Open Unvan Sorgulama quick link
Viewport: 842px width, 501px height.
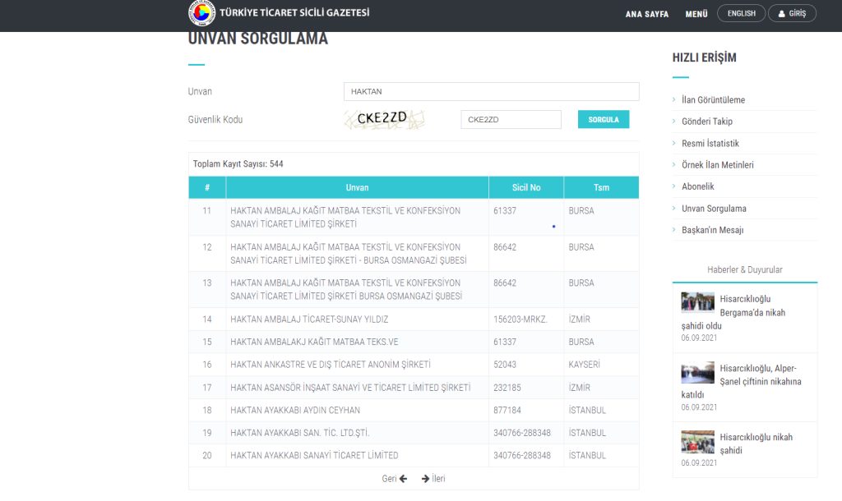[715, 208]
